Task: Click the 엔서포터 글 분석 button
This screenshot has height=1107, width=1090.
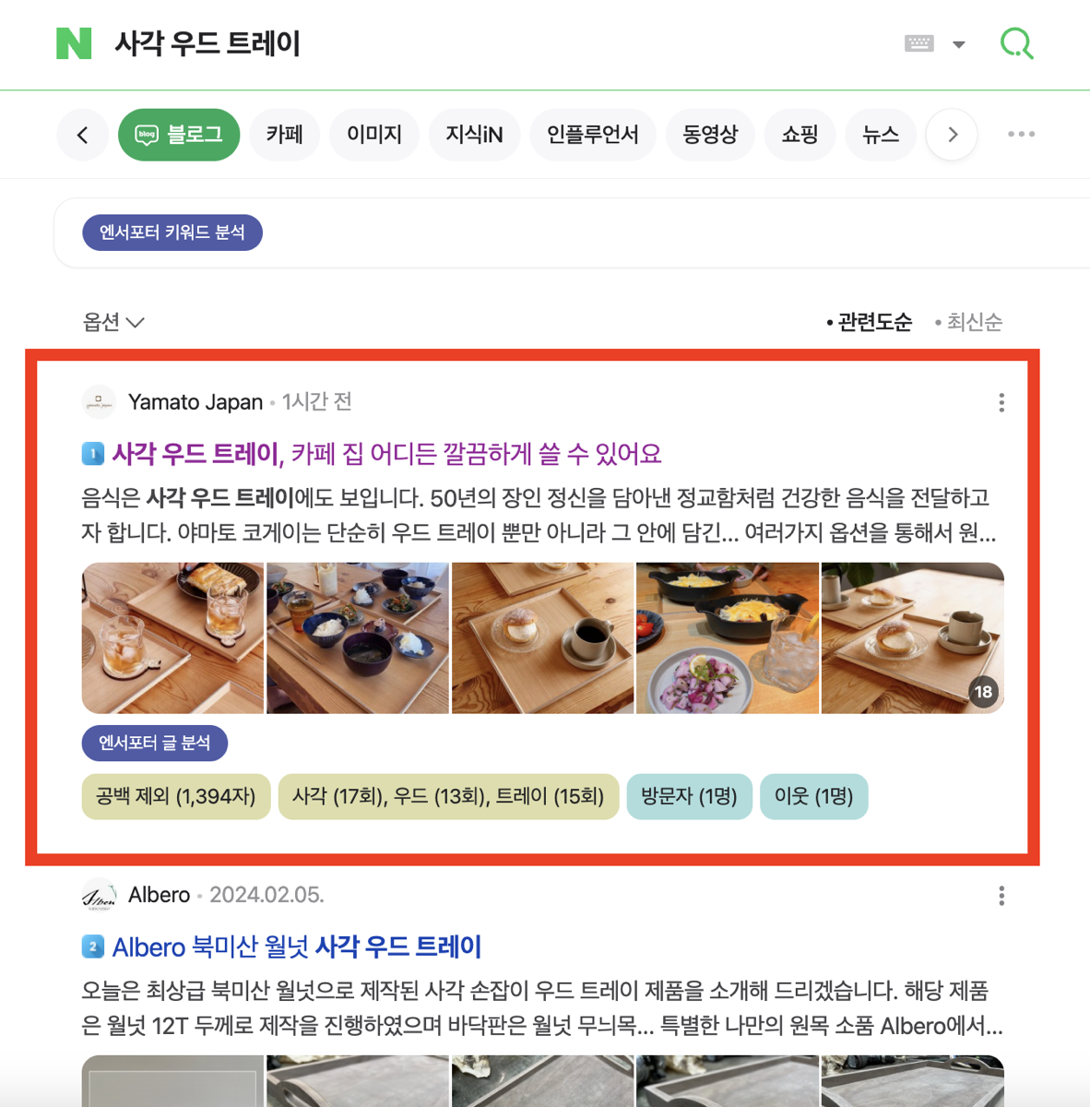Action: 155,744
